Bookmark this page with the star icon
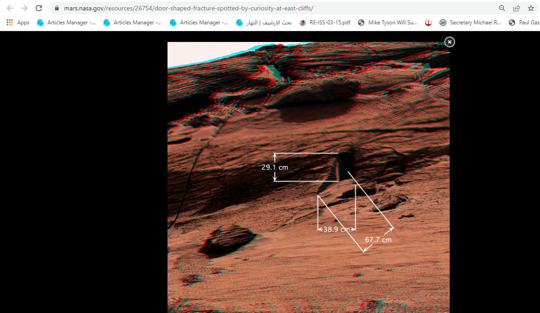 pos(531,8)
